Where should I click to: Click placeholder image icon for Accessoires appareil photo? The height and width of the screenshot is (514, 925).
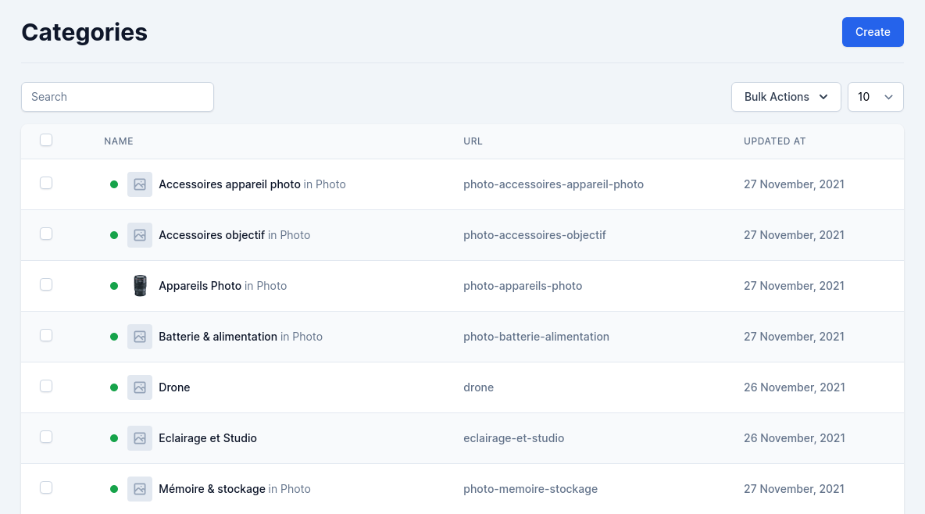[x=140, y=184]
